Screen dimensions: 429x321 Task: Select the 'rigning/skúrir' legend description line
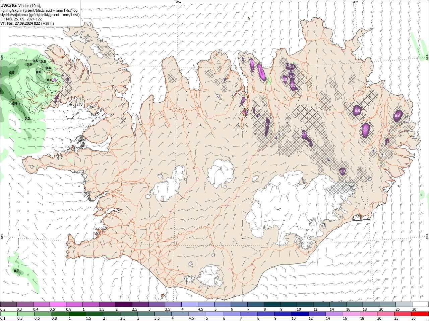point(39,10)
